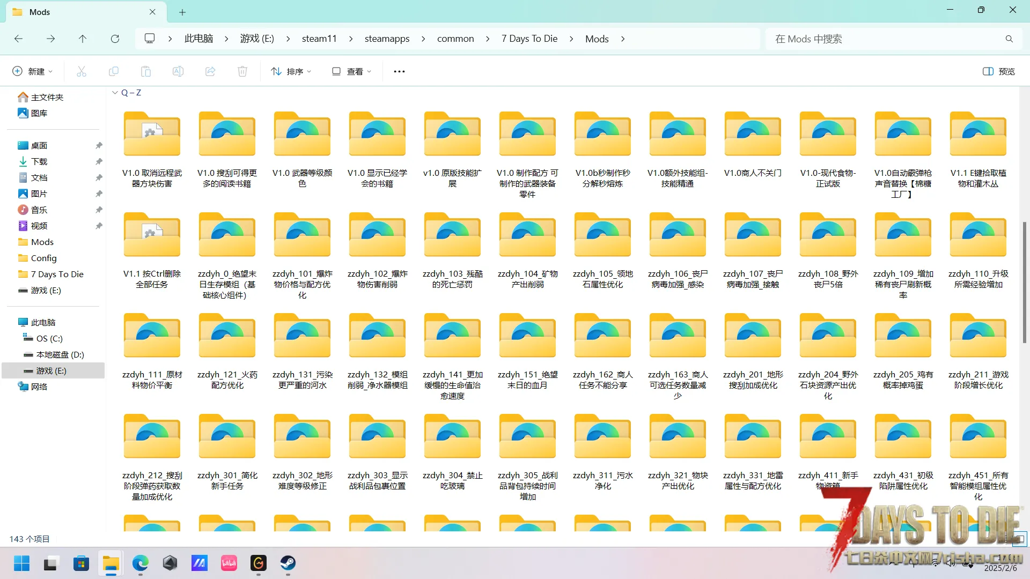Open the 新建 (New) dropdown
This screenshot has width=1030, height=579.
click(33, 71)
